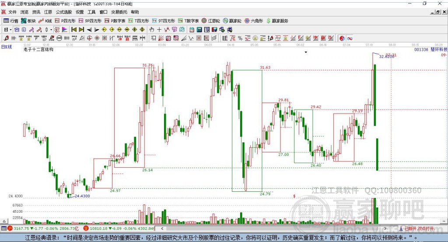Click stock code 001336 楚环科技
This screenshot has height=242, width=448.
(x=430, y=49)
